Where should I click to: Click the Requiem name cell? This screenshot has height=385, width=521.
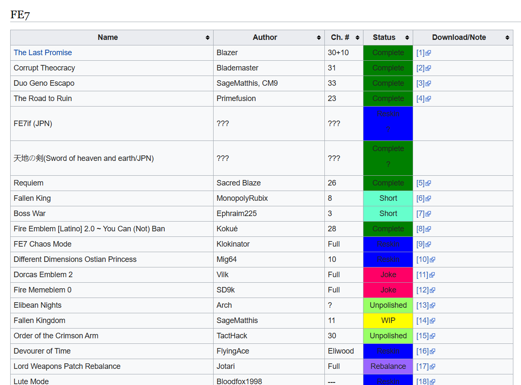[x=28, y=183]
